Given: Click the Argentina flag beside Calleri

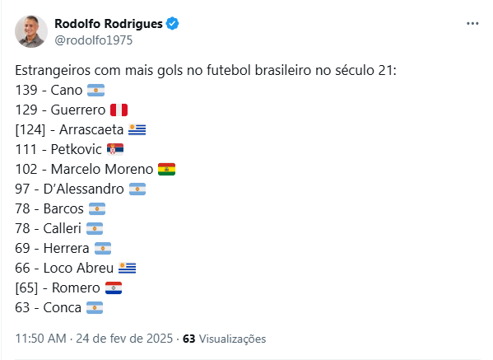Looking at the screenshot, I should pos(95,229).
